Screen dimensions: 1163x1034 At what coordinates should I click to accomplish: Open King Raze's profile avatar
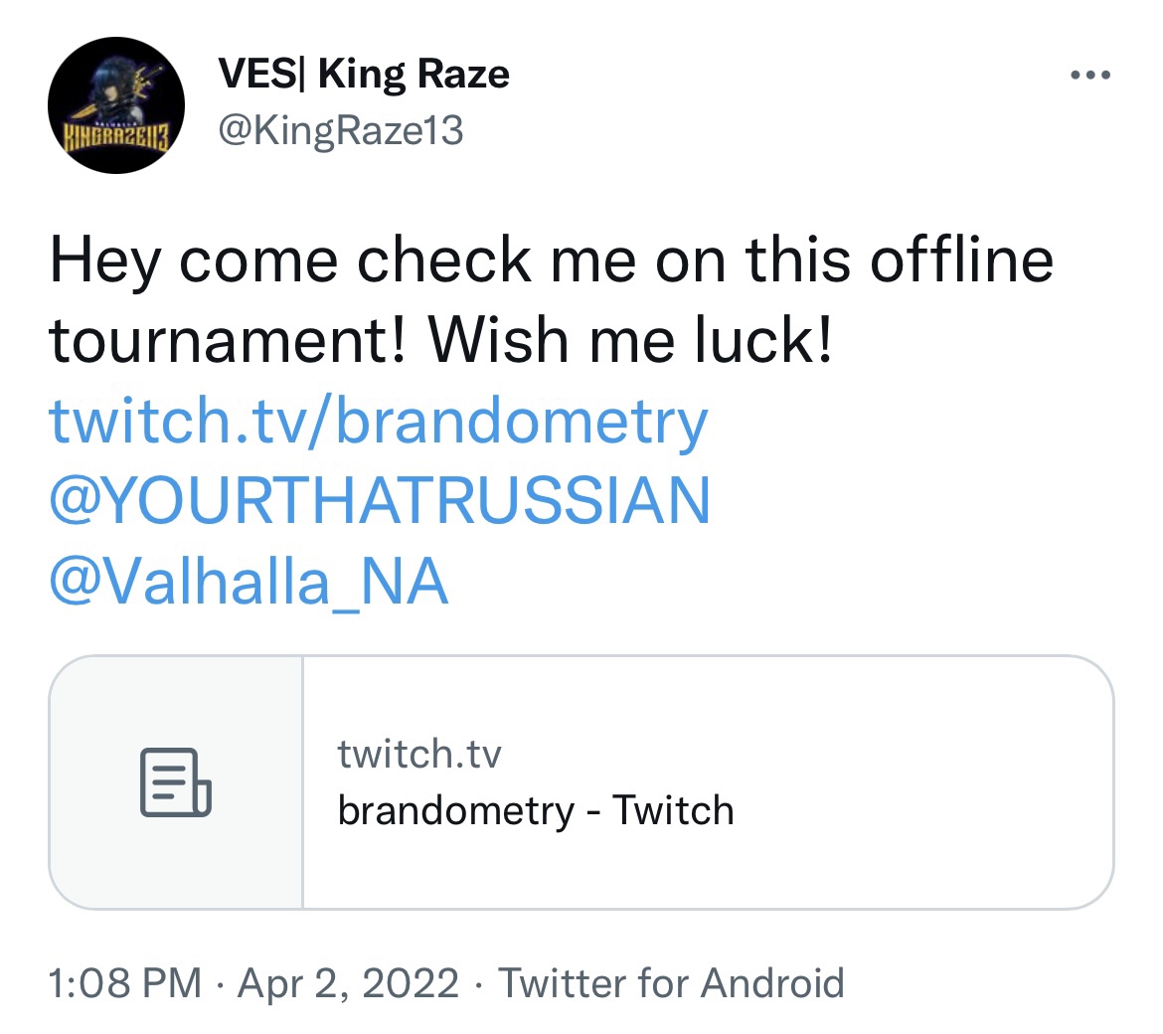click(x=116, y=105)
